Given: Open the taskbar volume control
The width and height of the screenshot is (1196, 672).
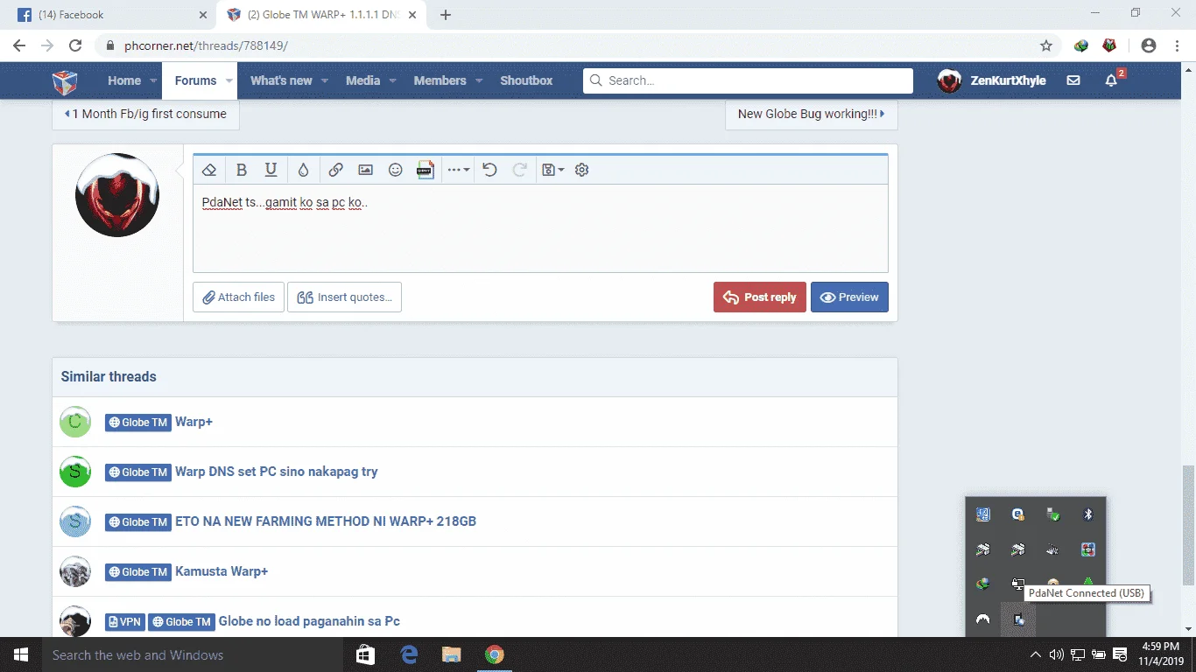Looking at the screenshot, I should (1057, 654).
